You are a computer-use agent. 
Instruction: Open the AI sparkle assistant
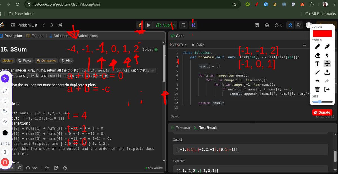point(193,25)
